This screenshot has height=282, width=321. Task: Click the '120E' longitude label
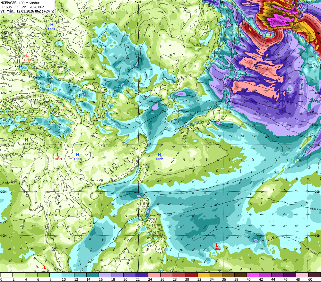(139, 2)
